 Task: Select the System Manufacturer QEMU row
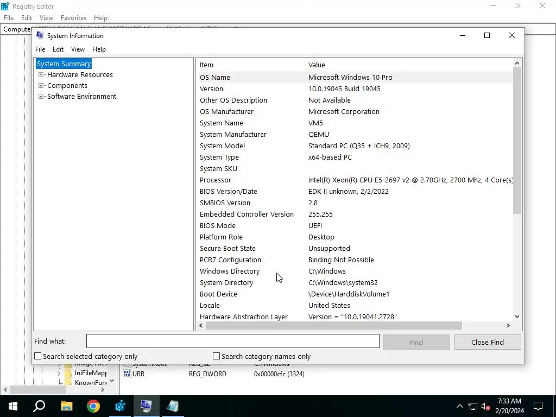click(x=355, y=135)
